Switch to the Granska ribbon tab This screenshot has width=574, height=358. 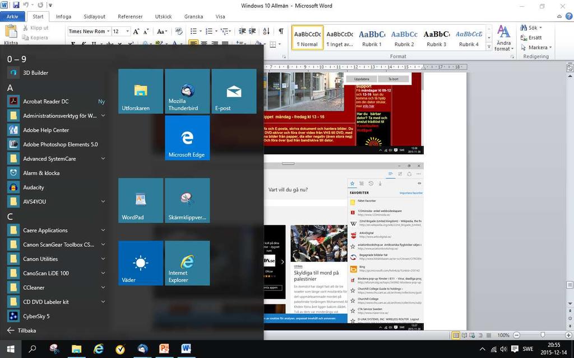[x=193, y=16]
